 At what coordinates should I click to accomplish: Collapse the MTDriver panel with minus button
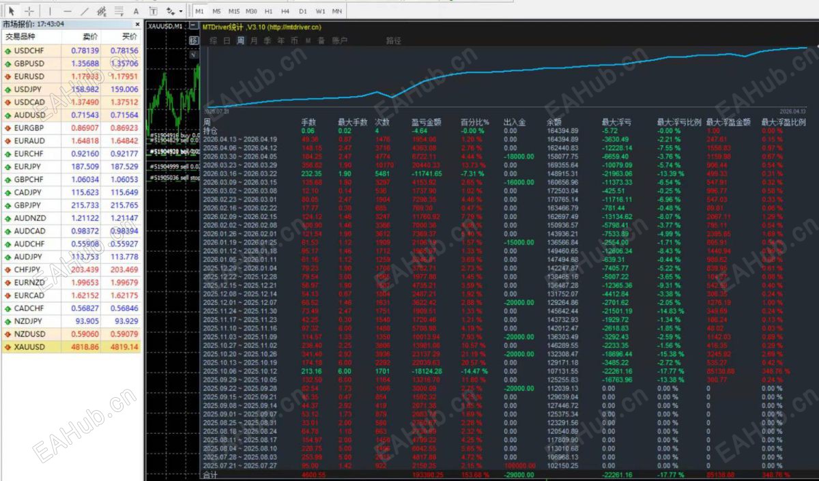(194, 27)
